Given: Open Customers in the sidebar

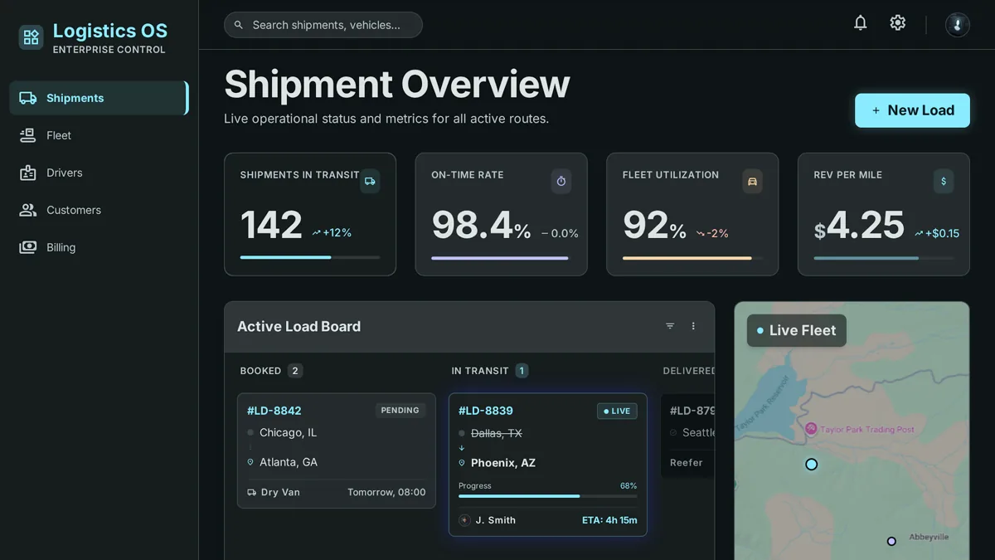Looking at the screenshot, I should 99,210.
